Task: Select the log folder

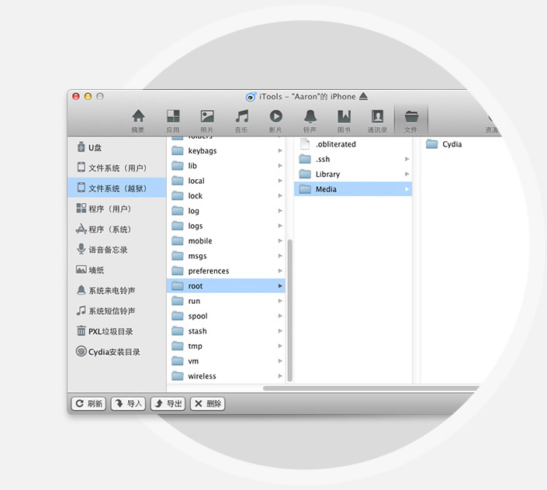Action: tap(226, 210)
